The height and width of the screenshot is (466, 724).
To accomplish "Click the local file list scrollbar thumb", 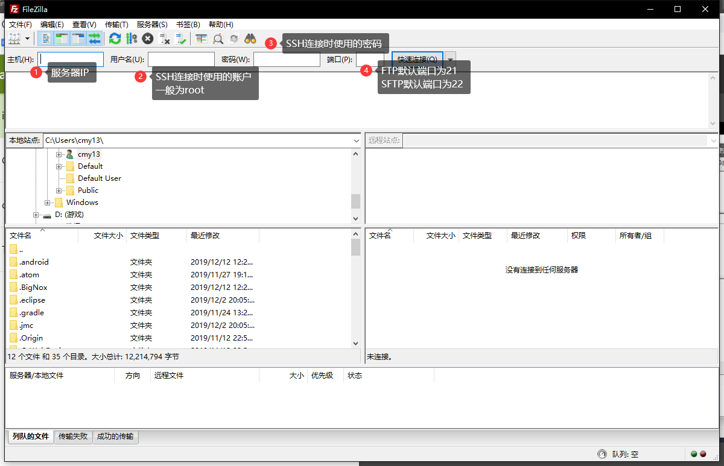I will (356, 247).
